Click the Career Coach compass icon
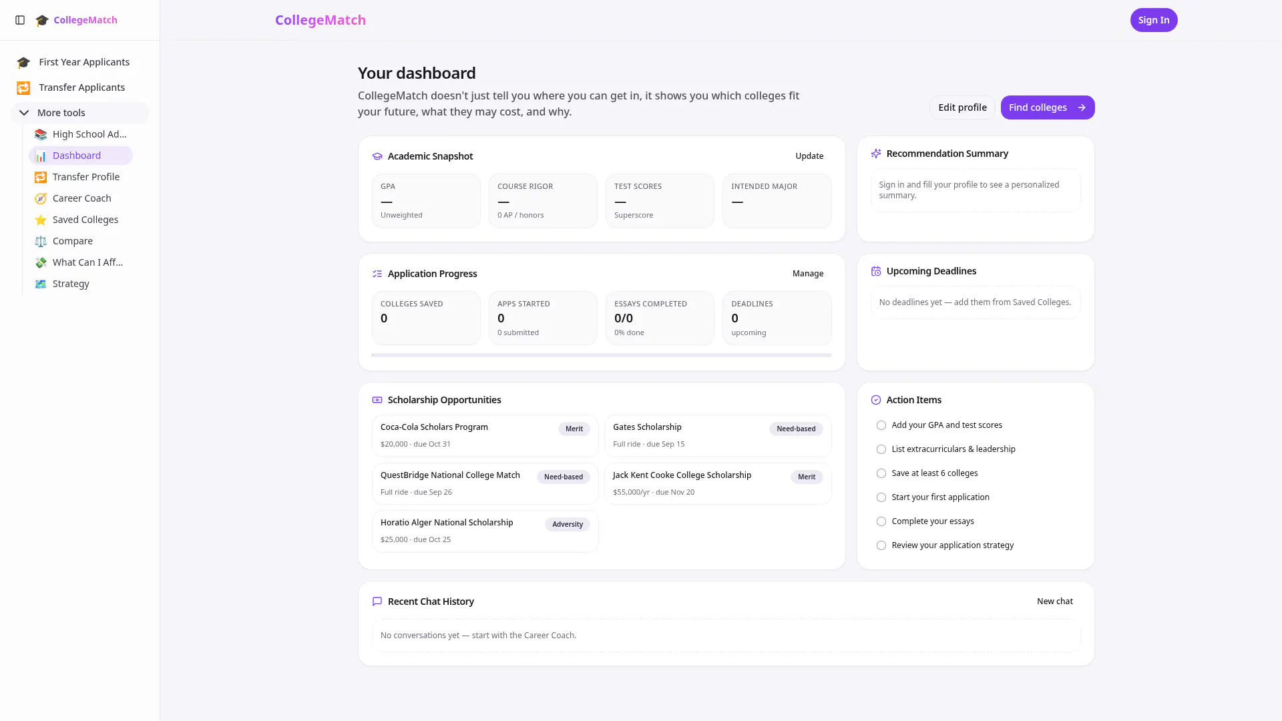Viewport: 1282px width, 721px height. (x=41, y=198)
